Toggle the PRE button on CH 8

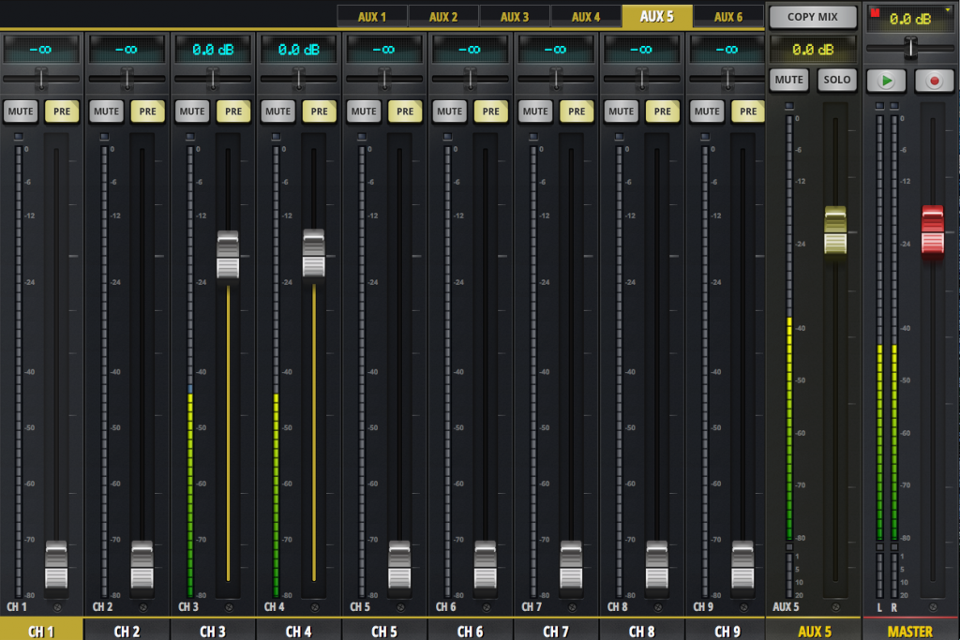click(662, 112)
